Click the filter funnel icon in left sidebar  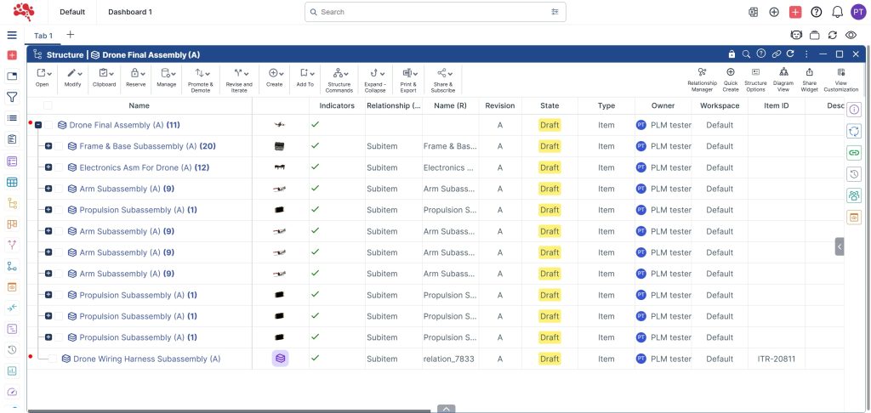pyautogui.click(x=12, y=98)
